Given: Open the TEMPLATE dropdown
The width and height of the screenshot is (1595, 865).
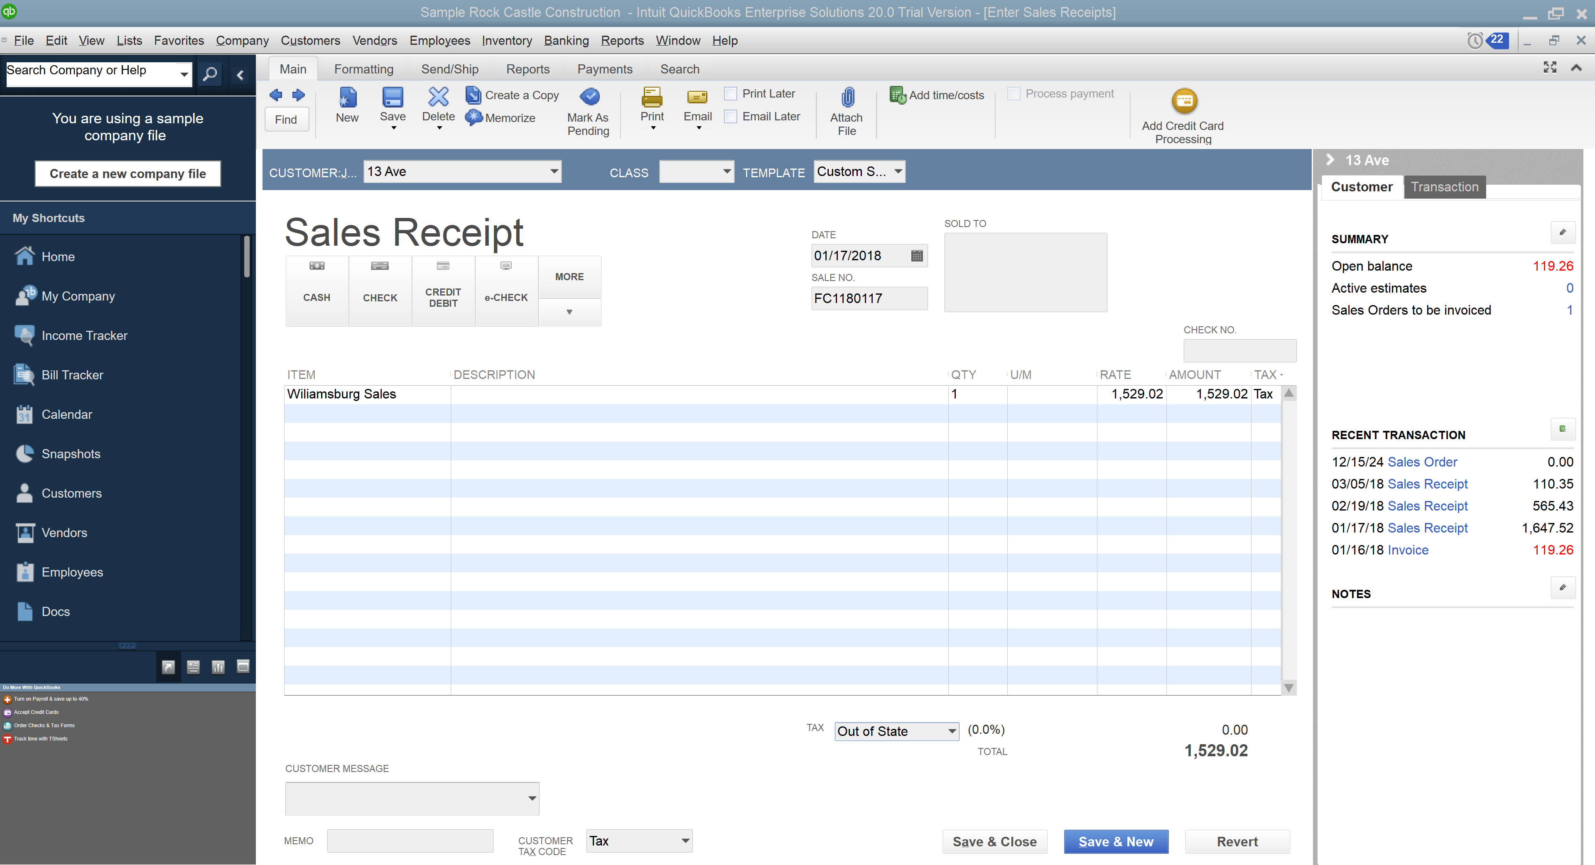Looking at the screenshot, I should click(898, 171).
